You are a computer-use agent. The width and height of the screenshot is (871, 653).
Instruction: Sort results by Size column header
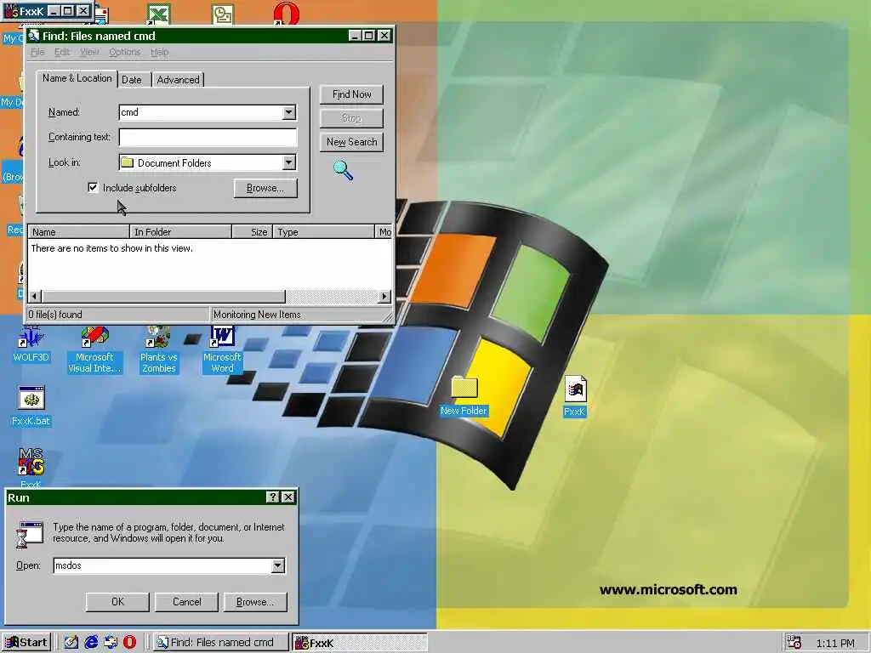(x=252, y=231)
